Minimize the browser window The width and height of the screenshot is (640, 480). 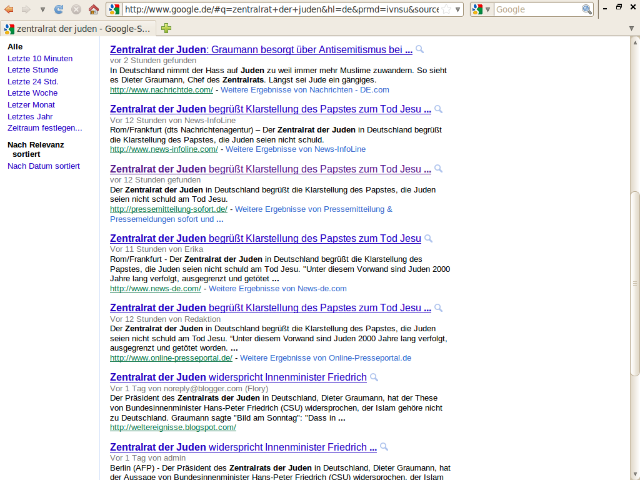(605, 7)
